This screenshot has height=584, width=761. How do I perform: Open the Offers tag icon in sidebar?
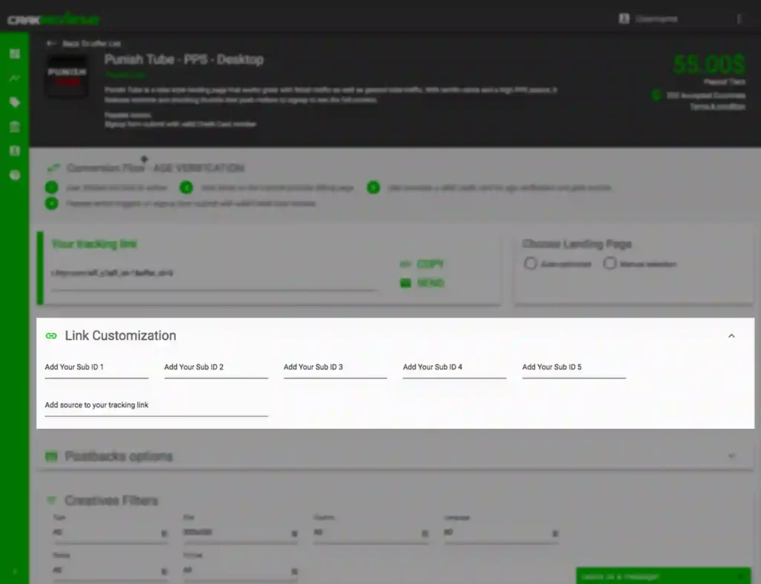point(15,102)
